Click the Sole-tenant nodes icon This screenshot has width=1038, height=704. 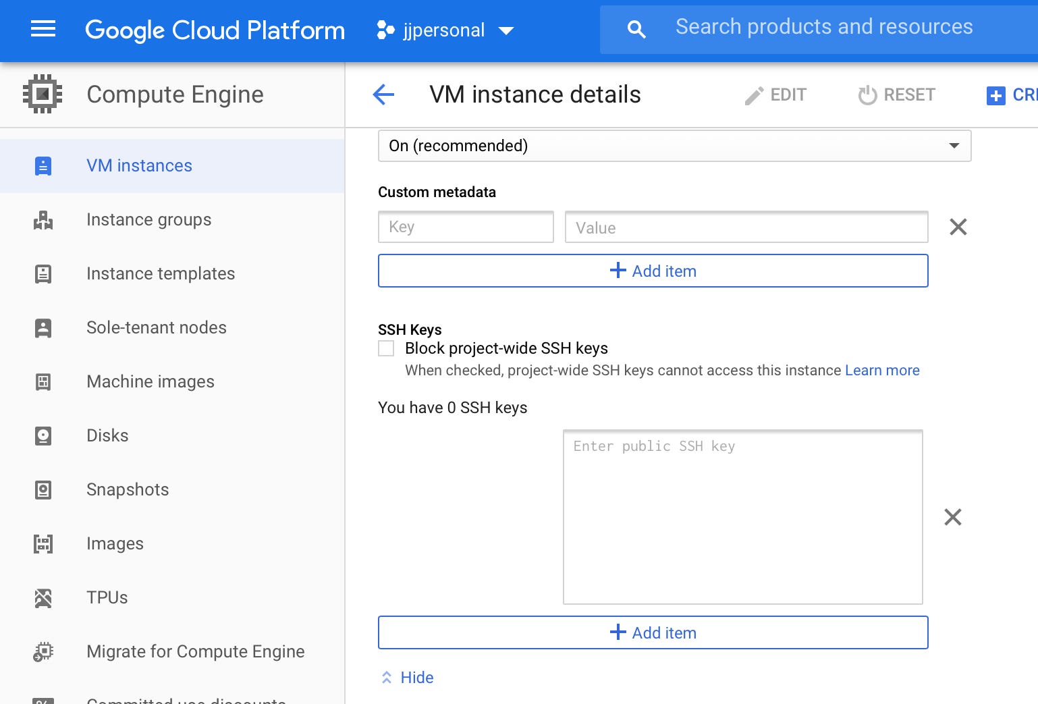coord(43,327)
